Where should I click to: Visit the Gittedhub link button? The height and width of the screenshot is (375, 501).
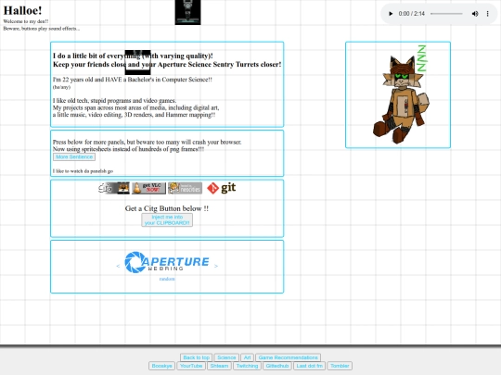click(277, 366)
